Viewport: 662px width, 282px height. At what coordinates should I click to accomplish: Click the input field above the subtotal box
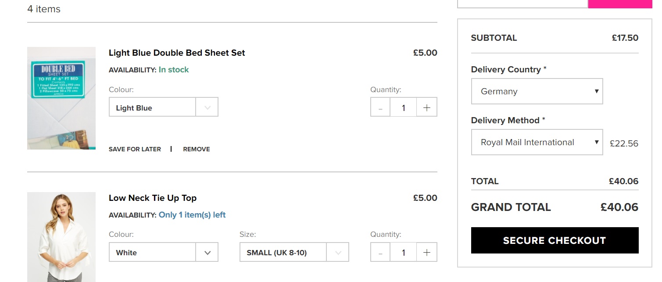[x=522, y=4]
